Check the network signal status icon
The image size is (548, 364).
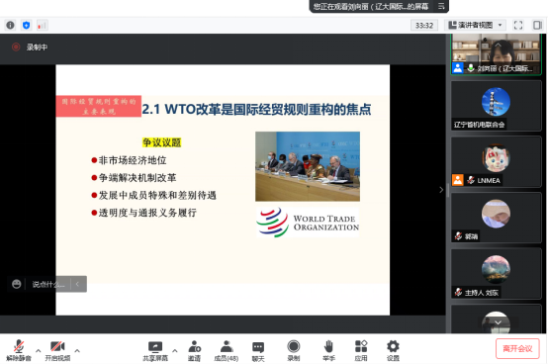point(42,25)
